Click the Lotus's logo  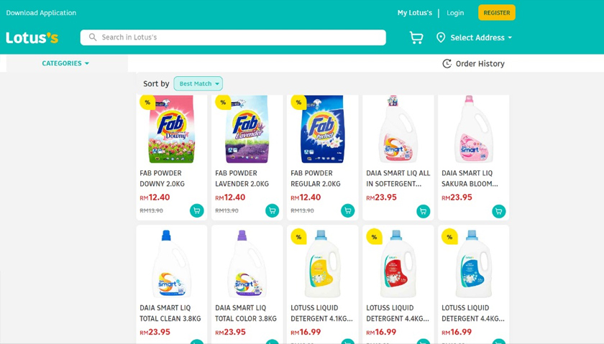pyautogui.click(x=32, y=37)
